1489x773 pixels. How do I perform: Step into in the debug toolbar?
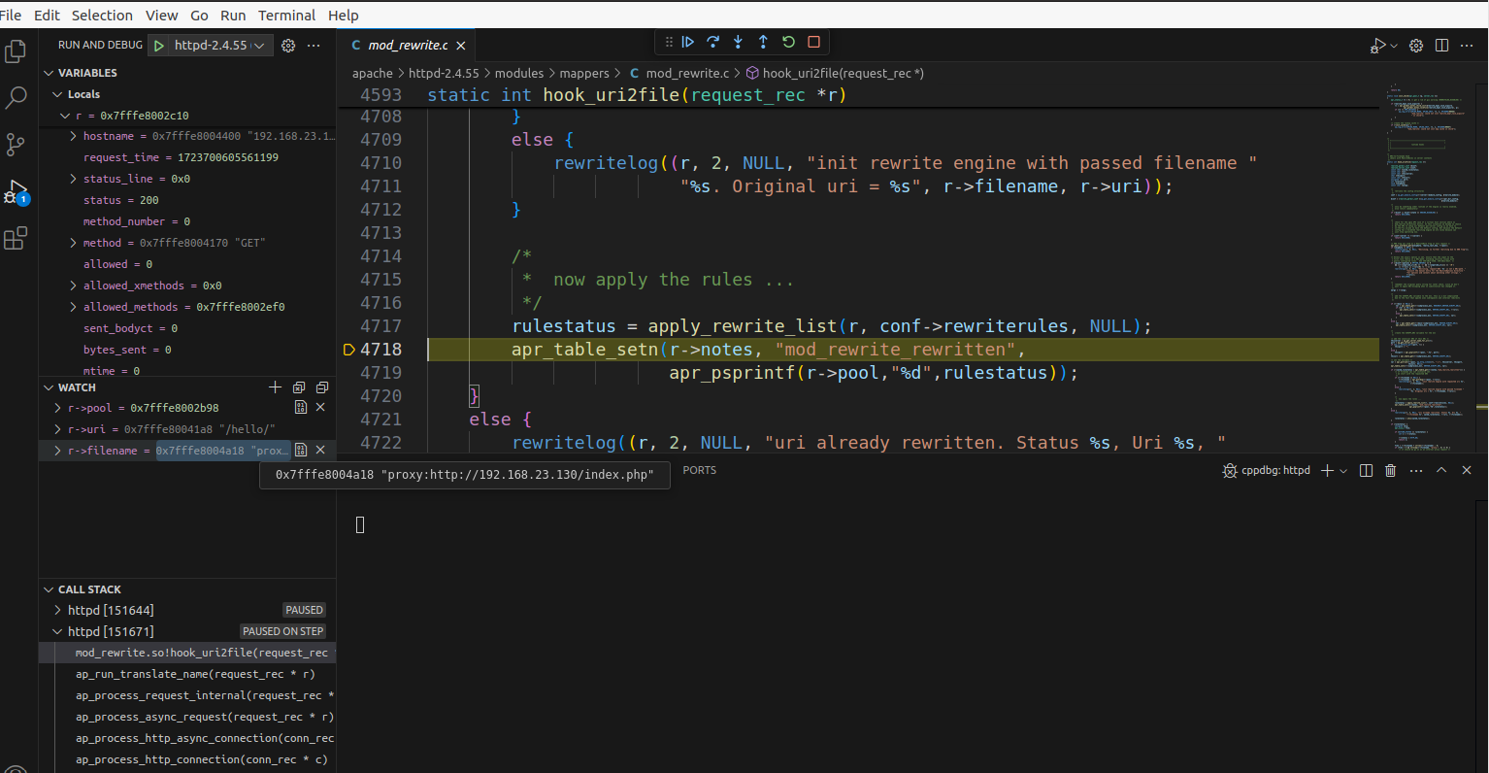(x=739, y=42)
